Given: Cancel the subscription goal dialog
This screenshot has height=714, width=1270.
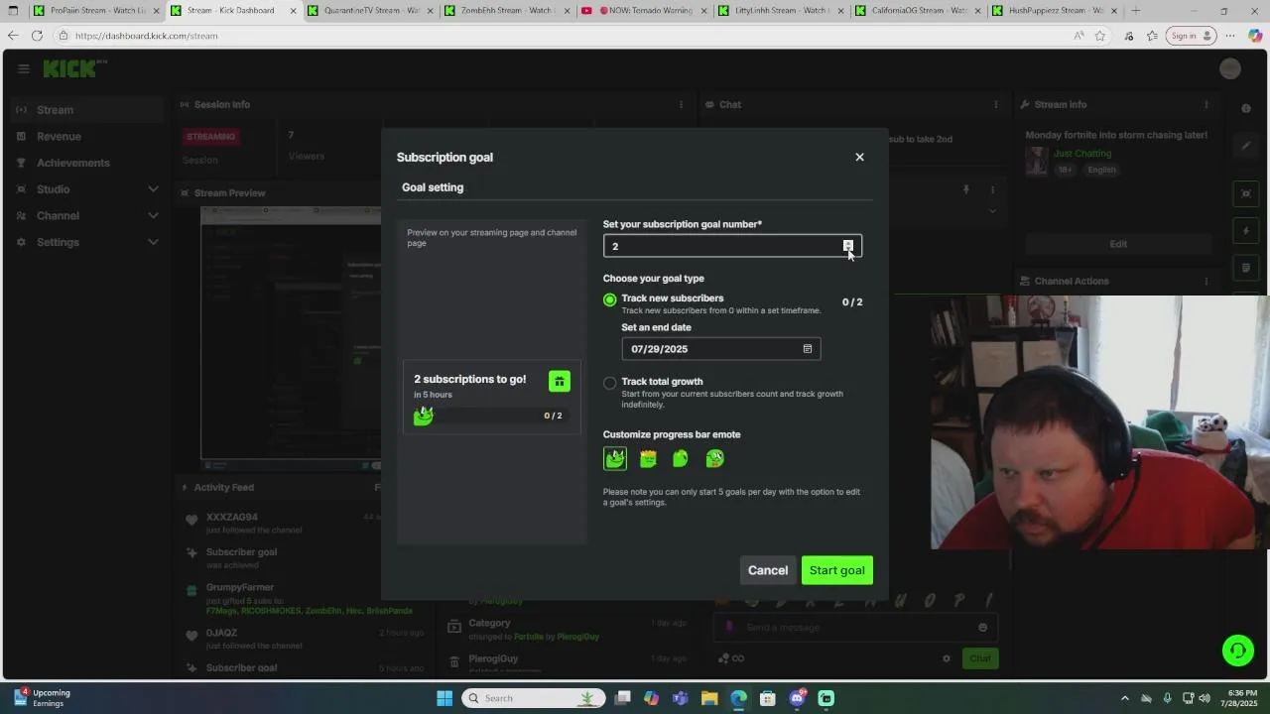Looking at the screenshot, I should pyautogui.click(x=768, y=570).
